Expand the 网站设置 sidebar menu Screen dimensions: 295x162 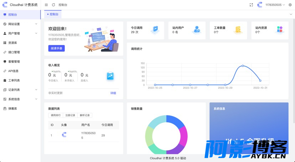pos(20,24)
